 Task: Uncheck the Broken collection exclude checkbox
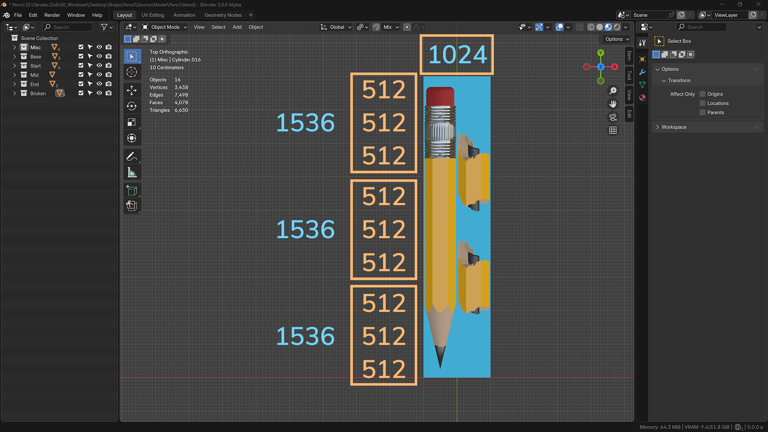(x=81, y=93)
